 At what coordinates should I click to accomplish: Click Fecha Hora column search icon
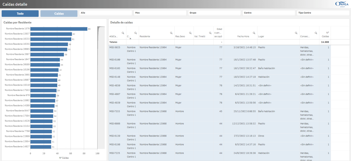[x=254, y=33]
